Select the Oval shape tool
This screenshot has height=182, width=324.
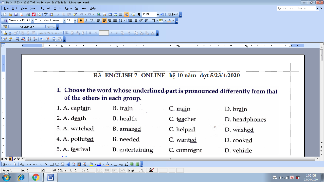(57, 164)
